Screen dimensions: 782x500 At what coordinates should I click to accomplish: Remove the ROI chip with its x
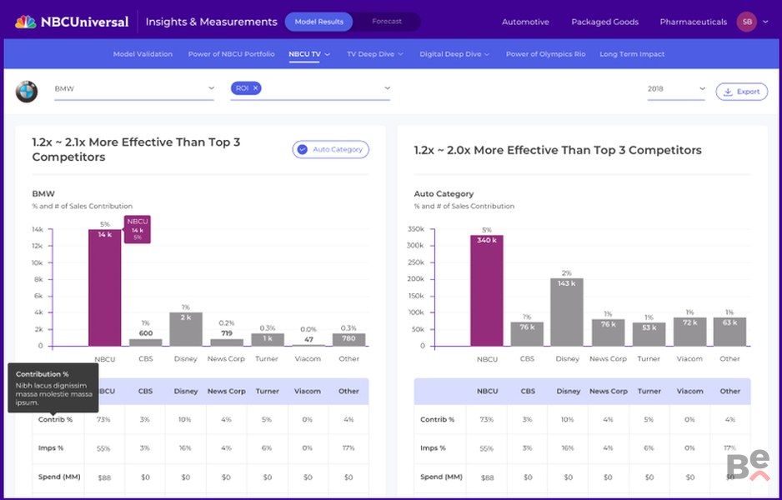coord(255,88)
